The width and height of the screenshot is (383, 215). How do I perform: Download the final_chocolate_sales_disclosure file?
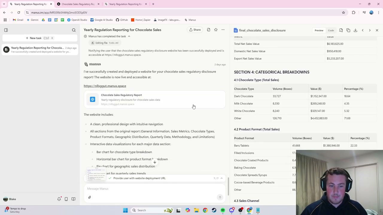coord(355,30)
